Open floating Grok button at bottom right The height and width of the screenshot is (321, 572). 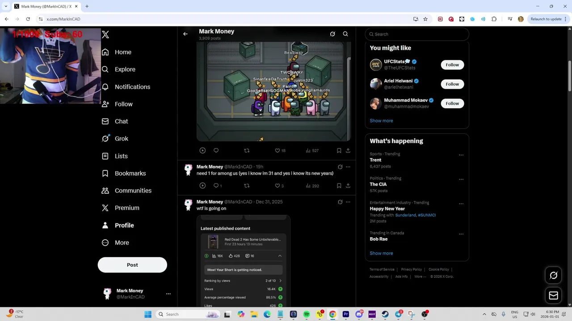coord(553,276)
